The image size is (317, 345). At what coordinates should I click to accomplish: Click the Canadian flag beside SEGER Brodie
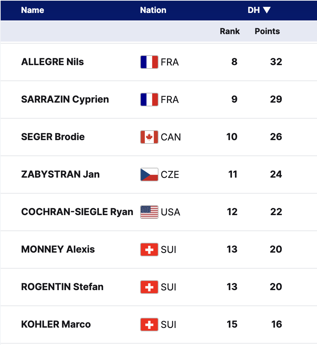[x=149, y=137]
